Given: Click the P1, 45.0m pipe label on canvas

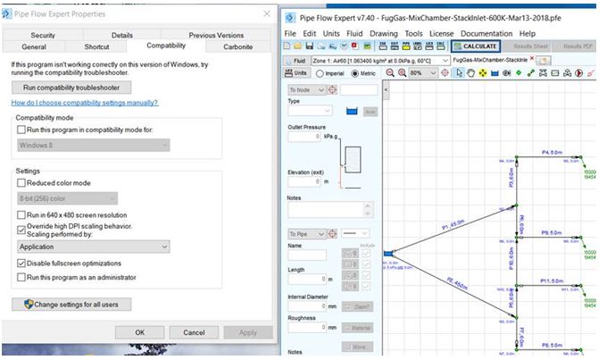Looking at the screenshot, I should pos(453,224).
